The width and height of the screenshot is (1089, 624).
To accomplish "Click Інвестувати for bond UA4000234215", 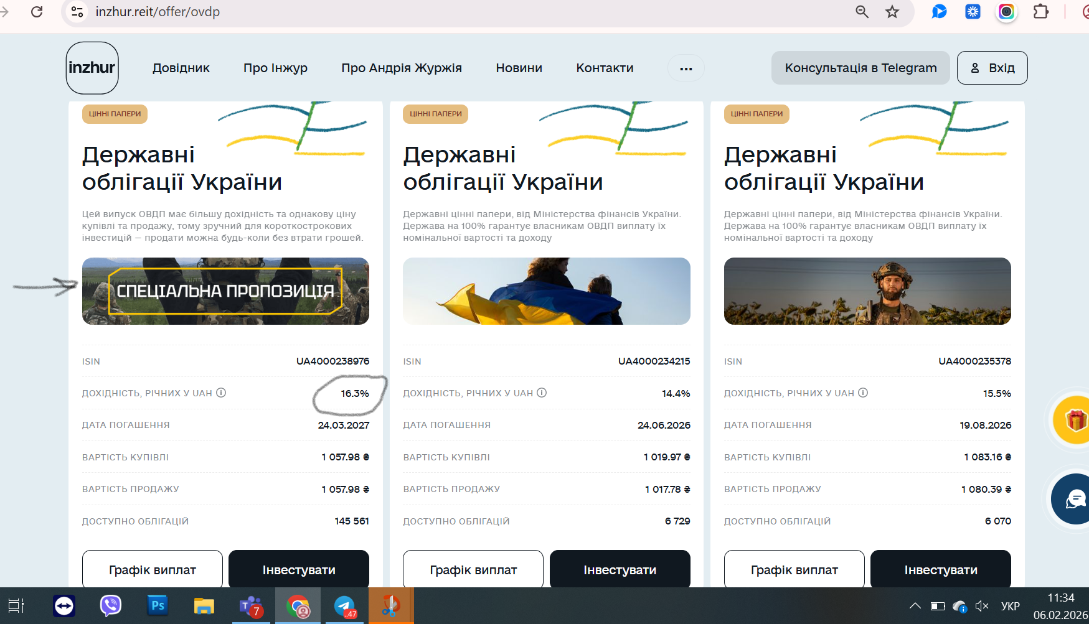I will point(620,569).
